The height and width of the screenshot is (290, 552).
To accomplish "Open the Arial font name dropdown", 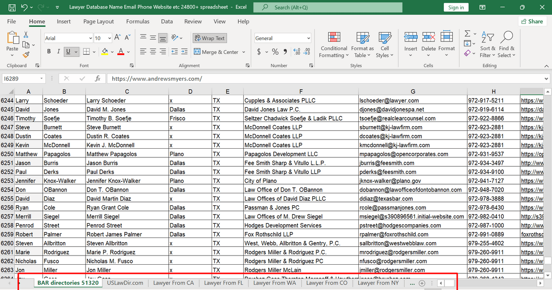I will [90, 38].
